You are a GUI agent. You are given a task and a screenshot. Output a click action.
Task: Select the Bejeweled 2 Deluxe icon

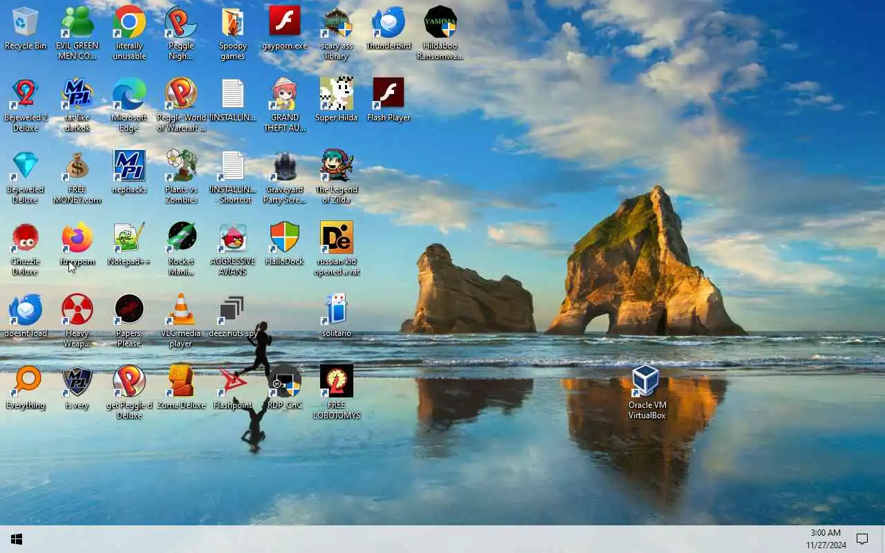[x=26, y=94]
